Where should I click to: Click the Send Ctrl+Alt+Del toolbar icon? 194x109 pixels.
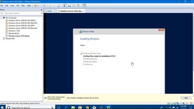44,6
